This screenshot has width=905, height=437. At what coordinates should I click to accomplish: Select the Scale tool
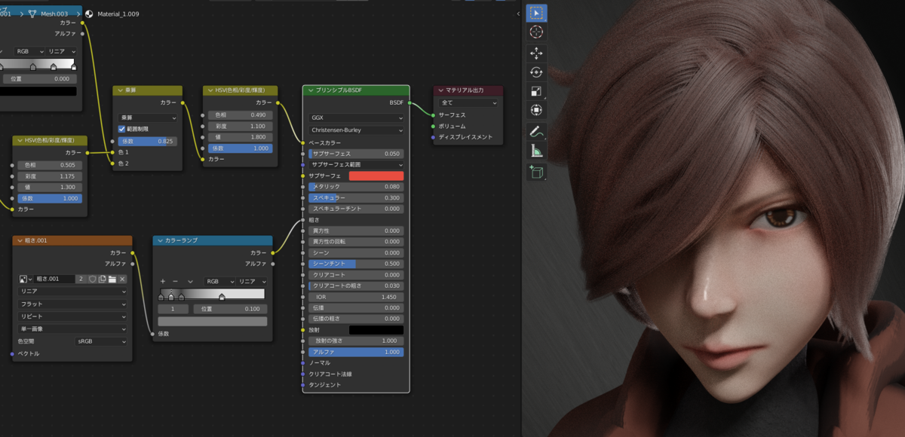(x=536, y=92)
